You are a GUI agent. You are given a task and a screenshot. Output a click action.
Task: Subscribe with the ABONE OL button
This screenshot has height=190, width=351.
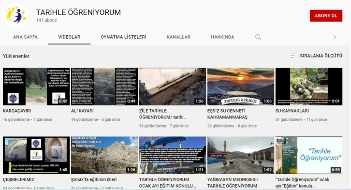click(x=326, y=15)
